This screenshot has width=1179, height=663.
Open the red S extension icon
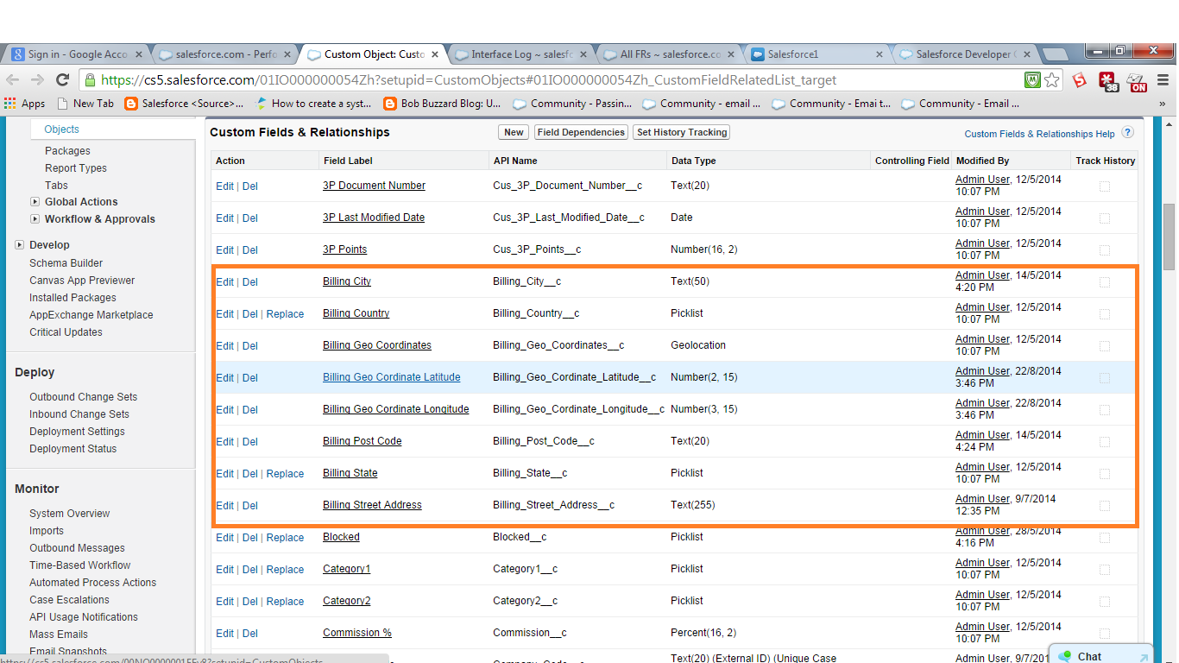click(x=1080, y=80)
